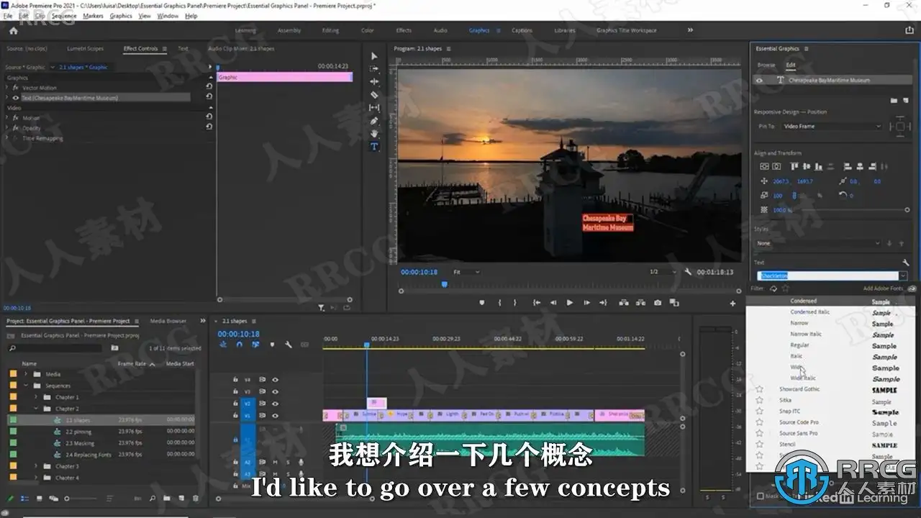Toggle Text effect visibility in Effect Controls
This screenshot has width=921, height=518.
pyautogui.click(x=16, y=98)
